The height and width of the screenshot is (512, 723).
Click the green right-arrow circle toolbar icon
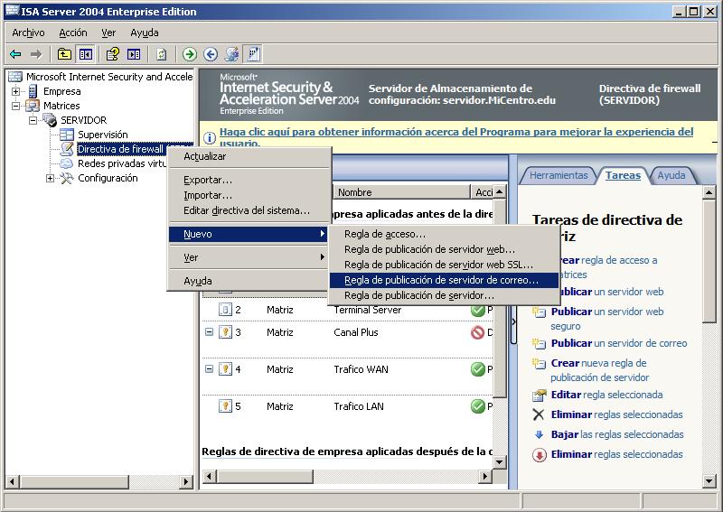coord(190,54)
